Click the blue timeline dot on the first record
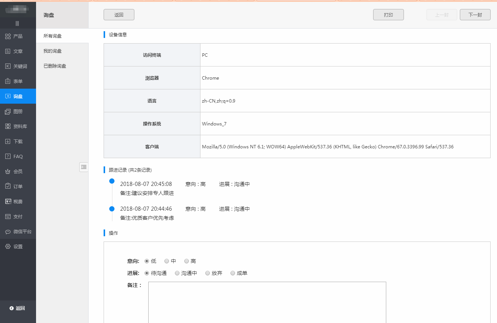 click(111, 181)
